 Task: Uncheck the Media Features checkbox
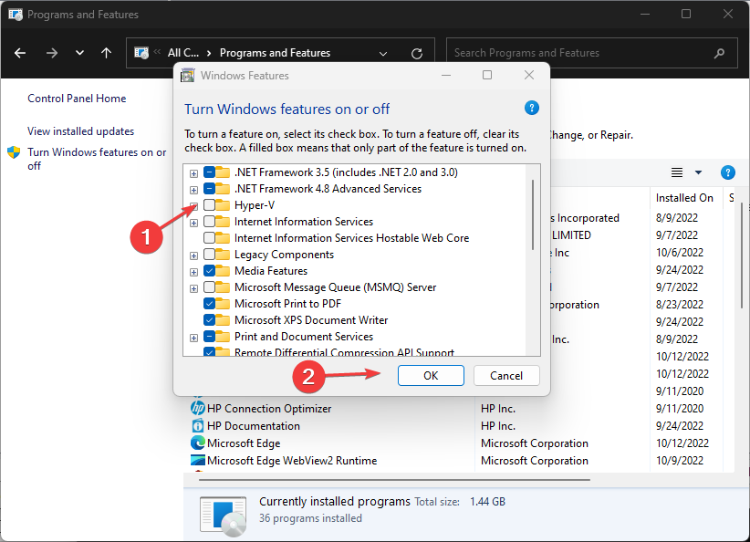coord(209,271)
